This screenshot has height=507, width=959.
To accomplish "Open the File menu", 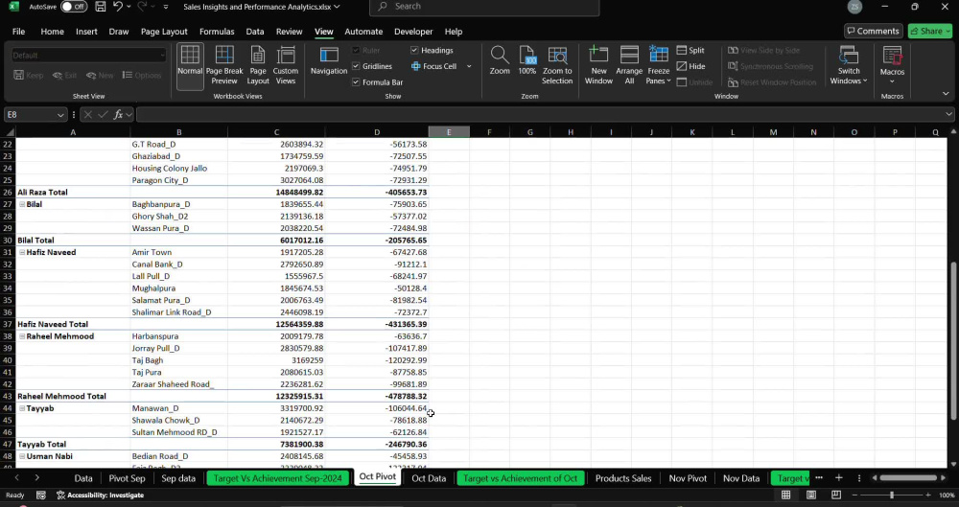I will pos(18,32).
